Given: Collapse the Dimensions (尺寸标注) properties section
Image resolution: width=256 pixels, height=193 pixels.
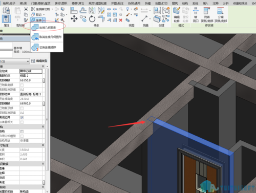Looking at the screenshot, I should [x=43, y=145].
